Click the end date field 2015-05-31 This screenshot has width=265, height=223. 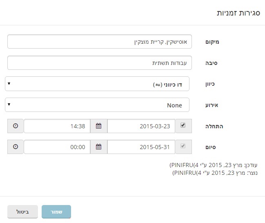[x=141, y=147]
